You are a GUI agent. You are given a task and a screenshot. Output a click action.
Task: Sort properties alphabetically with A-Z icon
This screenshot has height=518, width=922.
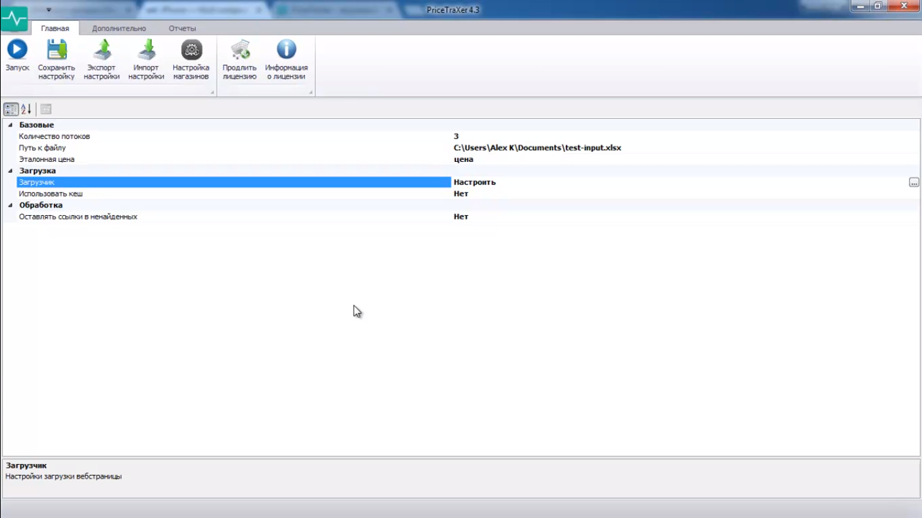click(x=26, y=109)
